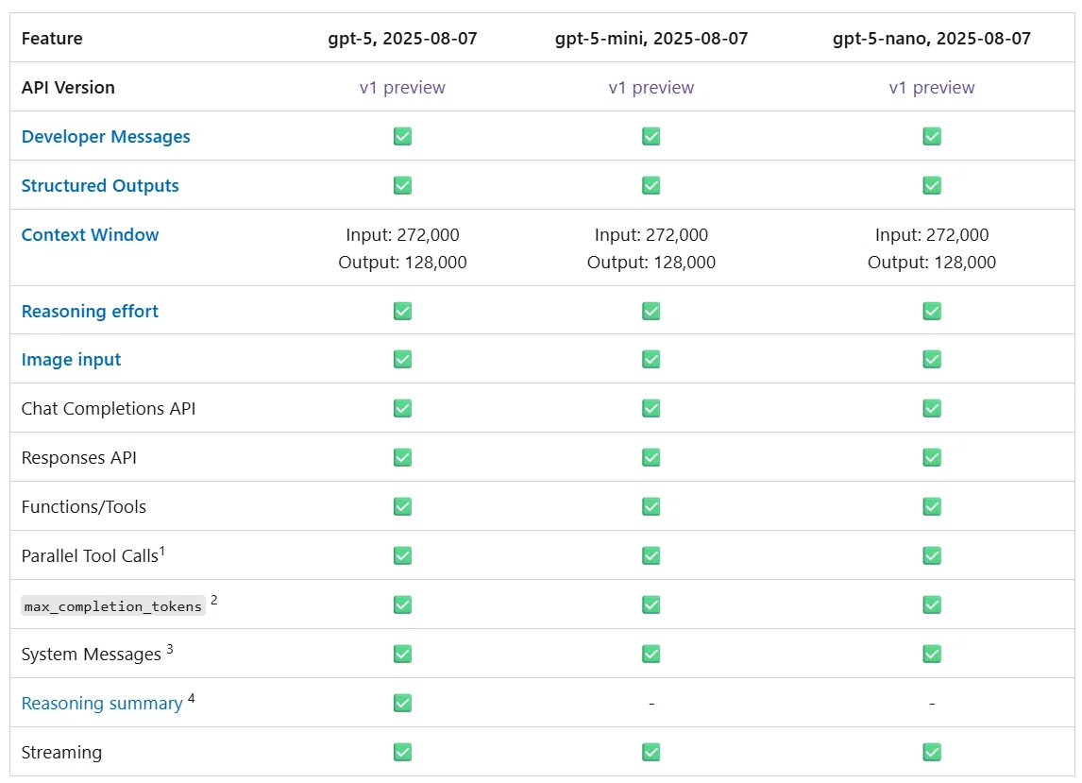1082x783 pixels.
Task: Click gpt-5 checkmark in Reasoning effort row
Action: point(402,312)
